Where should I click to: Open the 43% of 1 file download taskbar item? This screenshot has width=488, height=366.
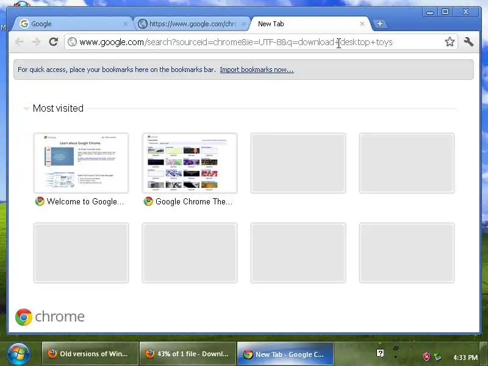tap(188, 354)
